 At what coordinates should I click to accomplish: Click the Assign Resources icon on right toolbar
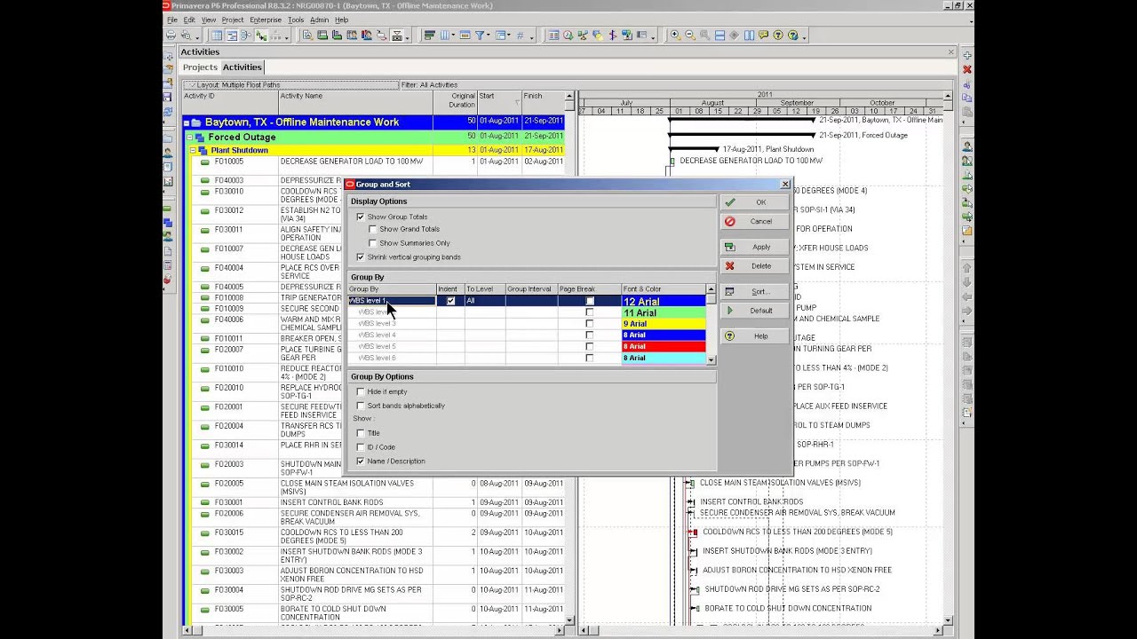(967, 146)
